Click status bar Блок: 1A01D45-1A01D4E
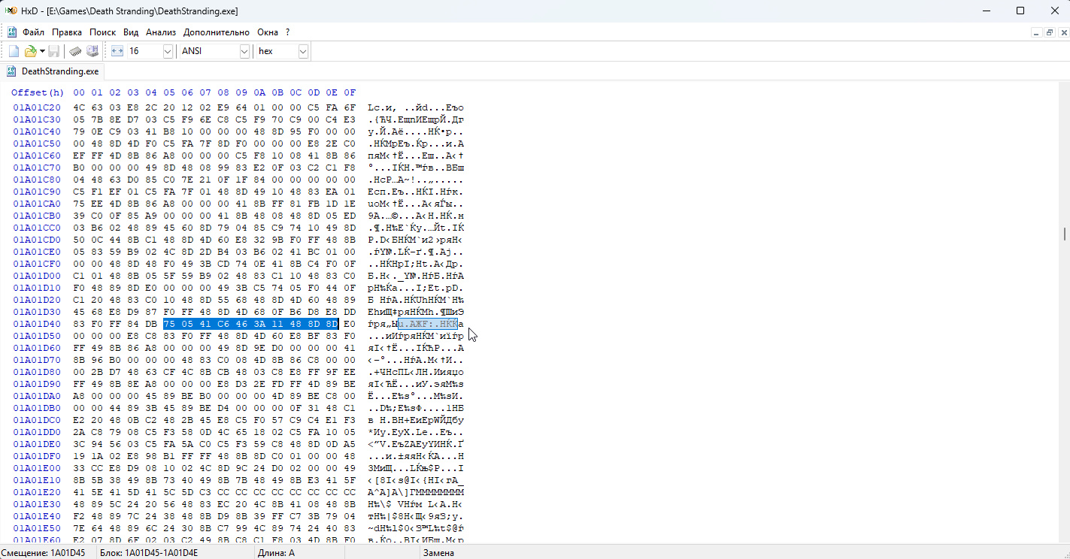Image resolution: width=1070 pixels, height=559 pixels. [149, 553]
